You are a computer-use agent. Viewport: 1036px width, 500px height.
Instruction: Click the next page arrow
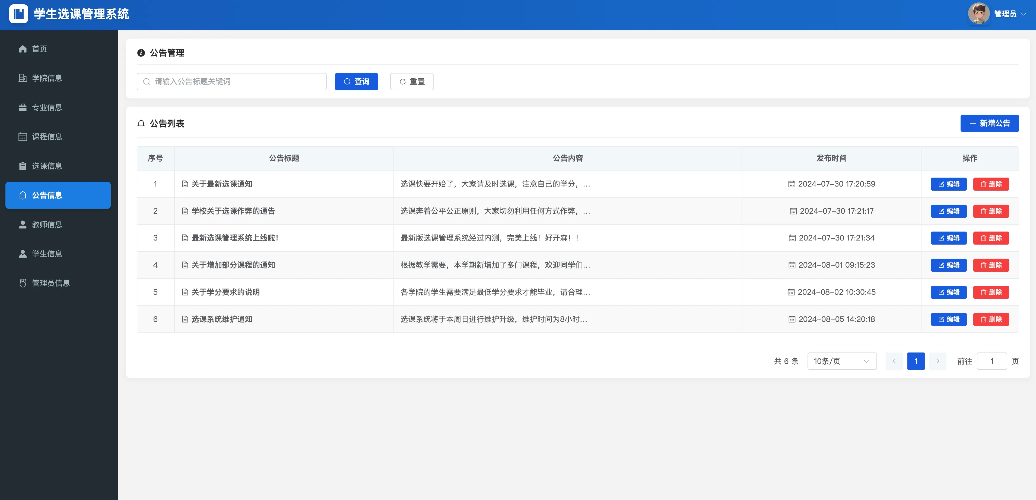coord(938,361)
